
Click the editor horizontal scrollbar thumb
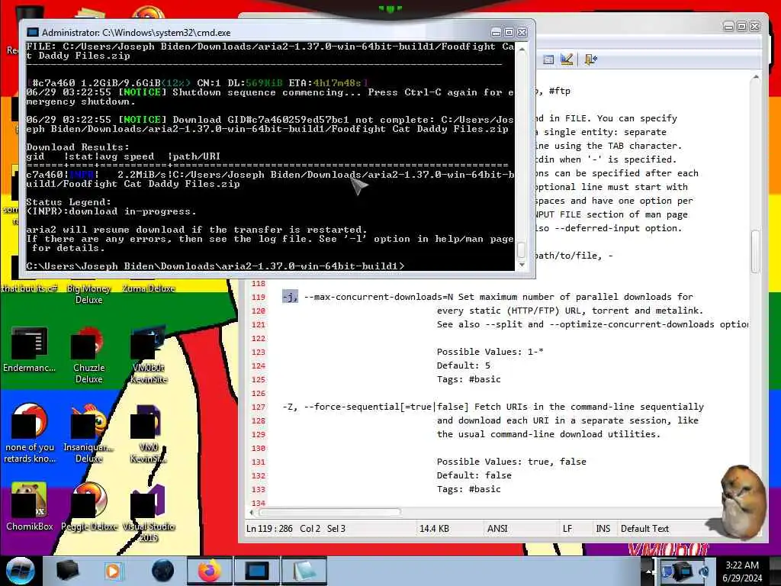click(329, 512)
